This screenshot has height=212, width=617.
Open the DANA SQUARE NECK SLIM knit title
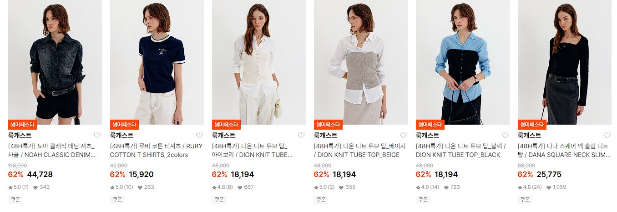point(564,151)
